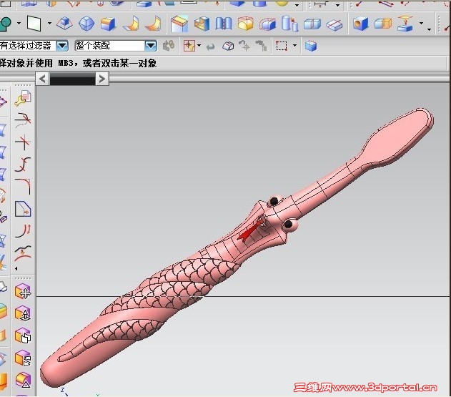451x397 pixels.
Task: Open dropdown arrow after the pad icon
Action: click(422, 23)
